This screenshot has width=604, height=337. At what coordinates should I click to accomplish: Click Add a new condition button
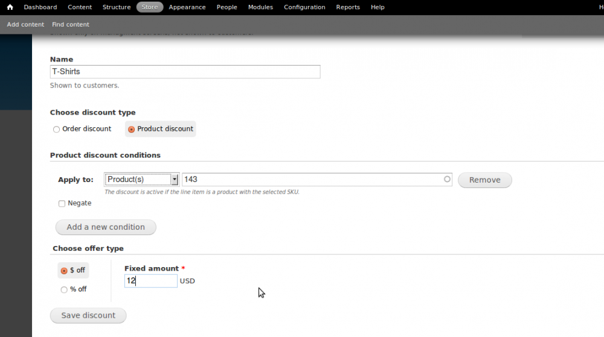coord(106,227)
